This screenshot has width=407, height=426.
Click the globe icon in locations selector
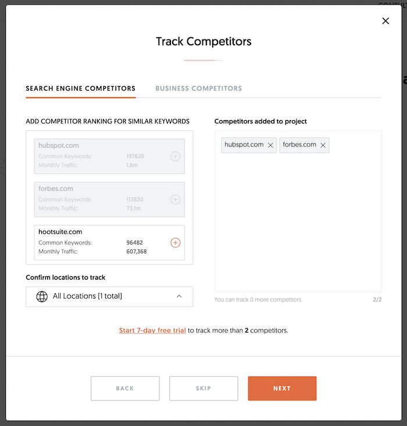42,296
